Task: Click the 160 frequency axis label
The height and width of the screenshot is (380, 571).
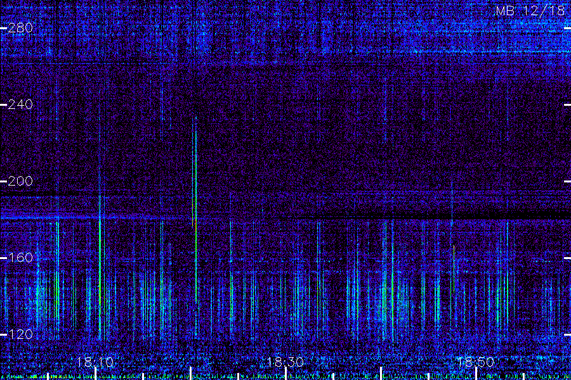Action: [x=20, y=258]
